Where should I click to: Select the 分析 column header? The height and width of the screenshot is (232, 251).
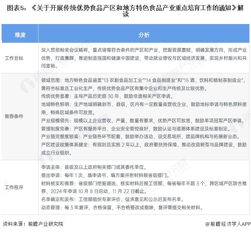pos(144,35)
